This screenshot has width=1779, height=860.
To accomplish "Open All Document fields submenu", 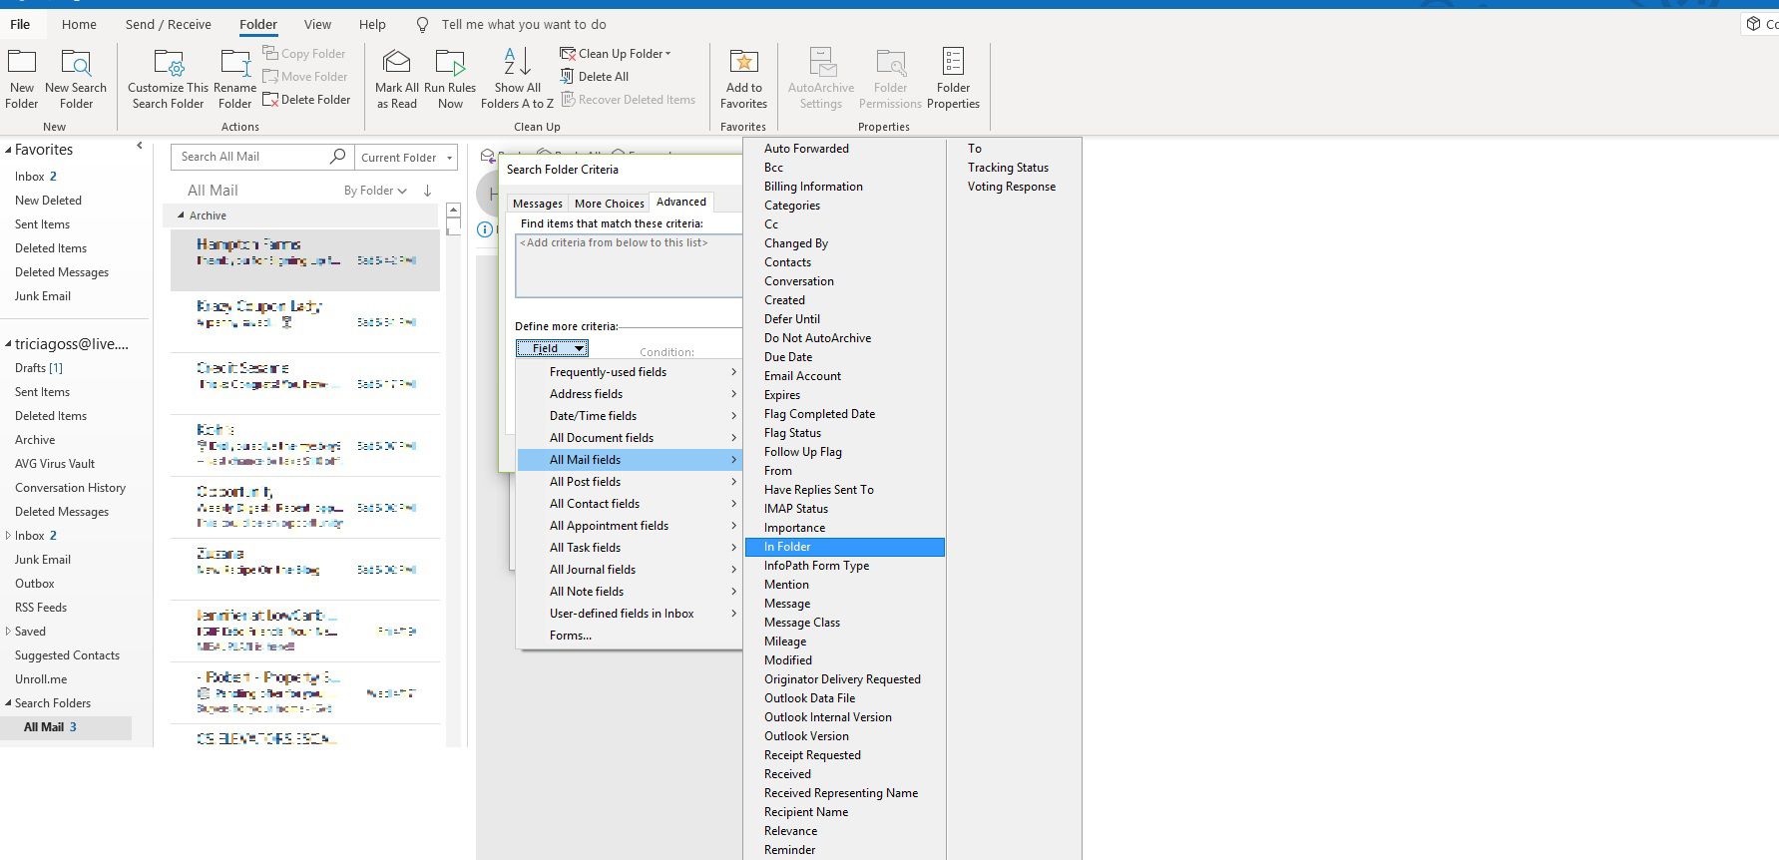I will click(630, 438).
